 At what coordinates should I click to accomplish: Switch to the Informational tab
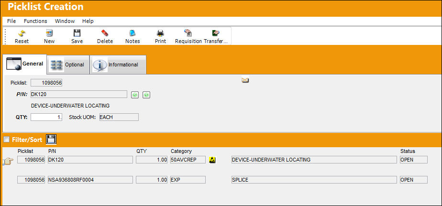(118, 65)
